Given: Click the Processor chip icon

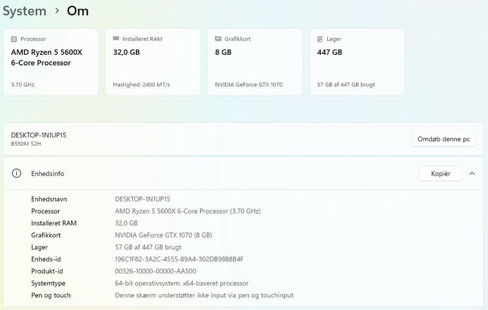Looking at the screenshot, I should [14, 39].
